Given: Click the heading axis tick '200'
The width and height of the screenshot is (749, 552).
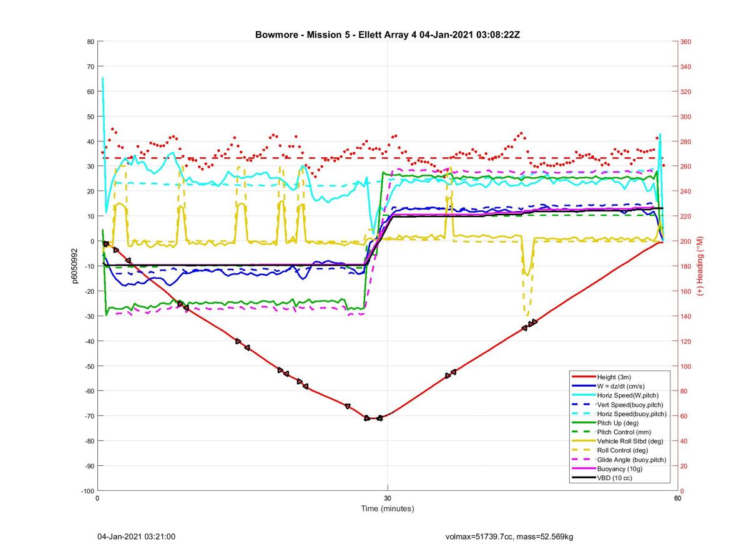Looking at the screenshot, I should 686,241.
